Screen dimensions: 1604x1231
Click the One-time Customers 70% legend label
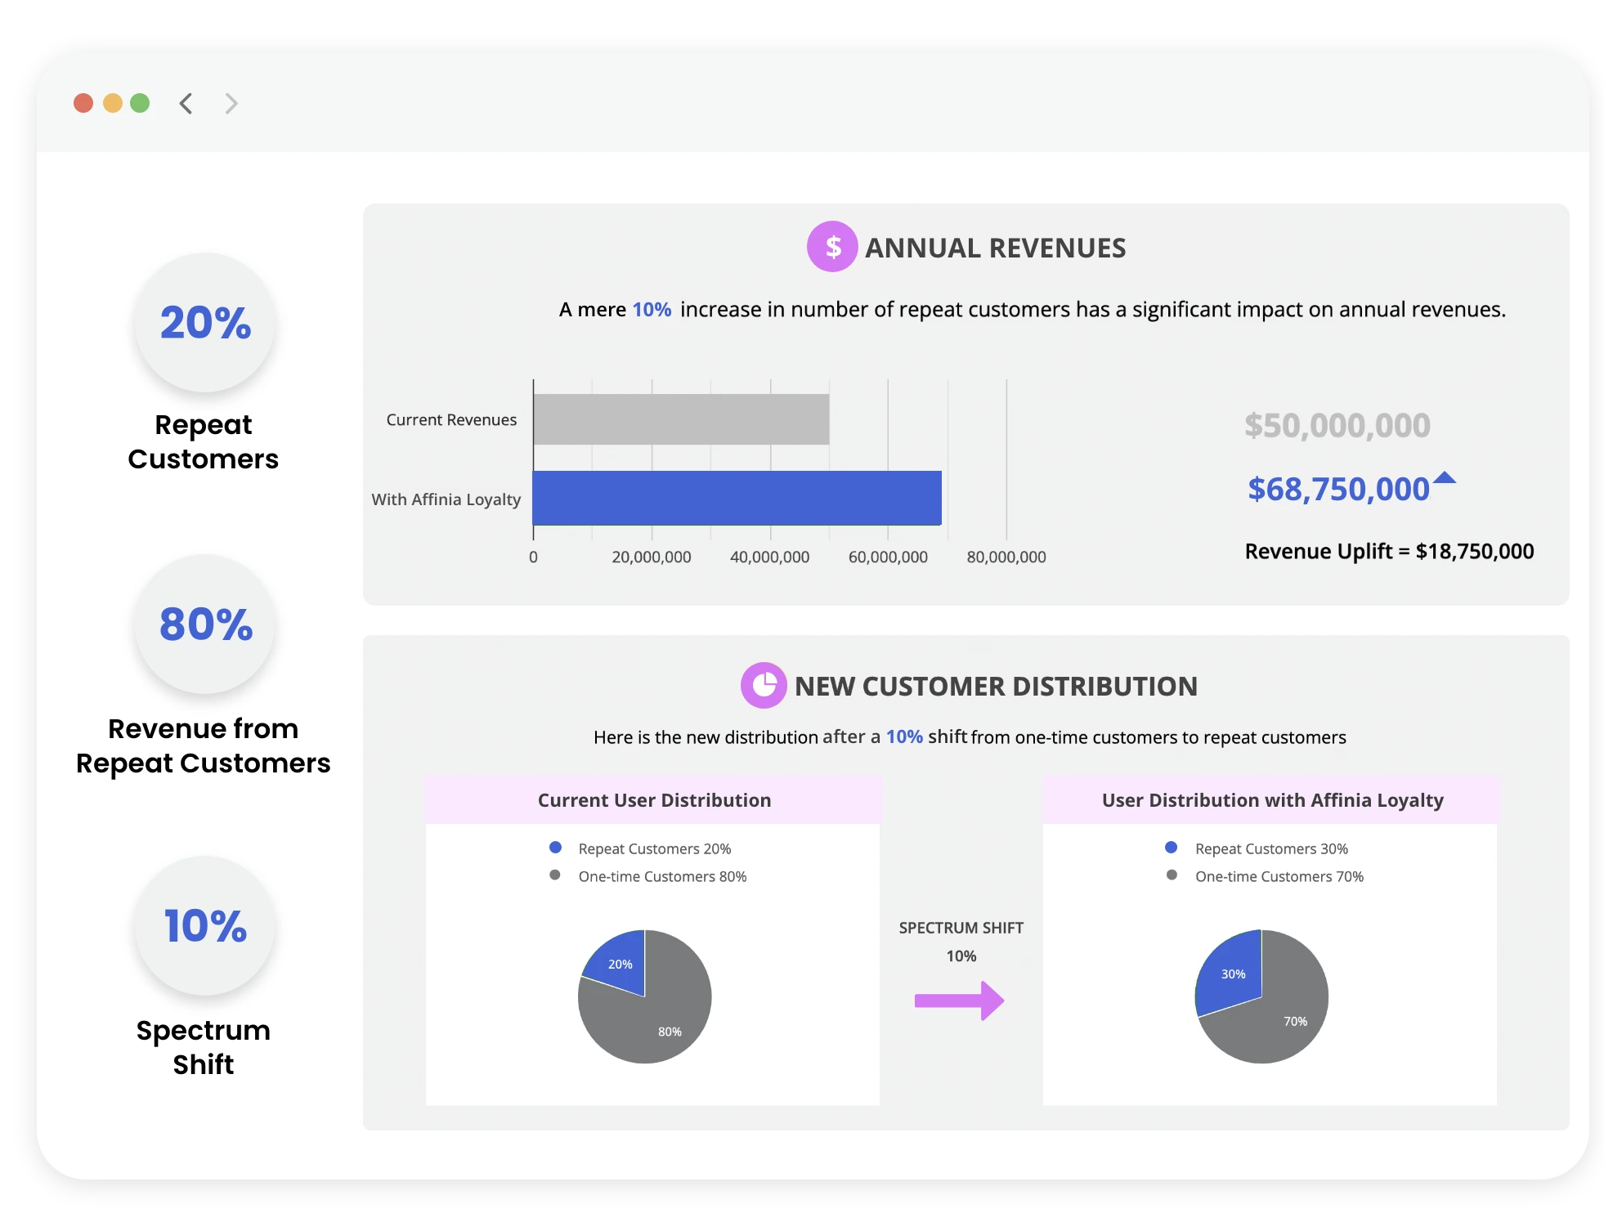tap(1279, 876)
